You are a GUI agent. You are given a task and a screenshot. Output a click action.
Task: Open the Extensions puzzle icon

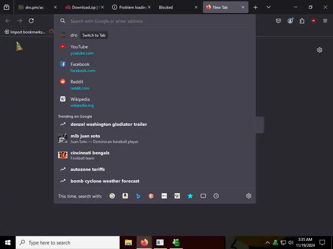[x=302, y=21]
